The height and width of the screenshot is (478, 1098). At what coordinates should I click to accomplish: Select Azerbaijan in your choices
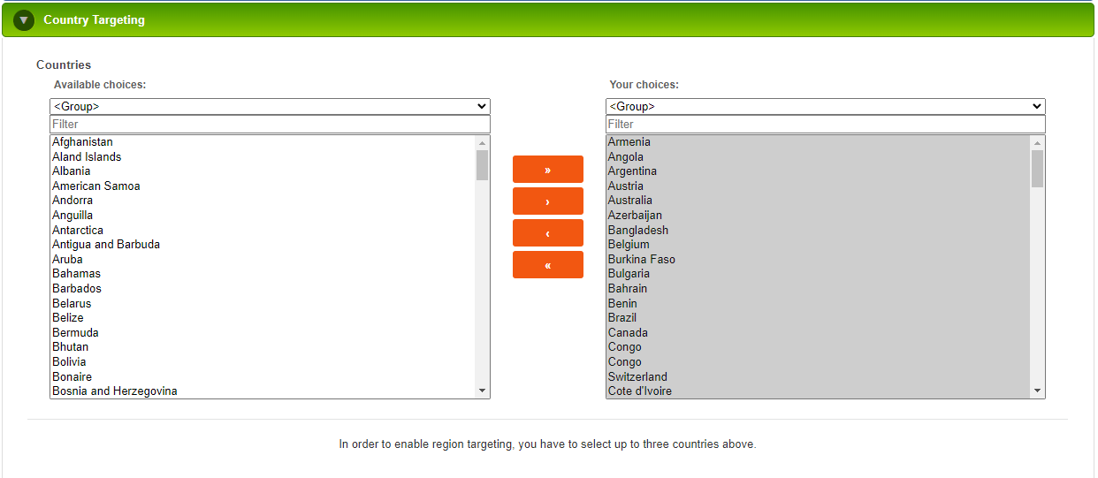point(819,216)
